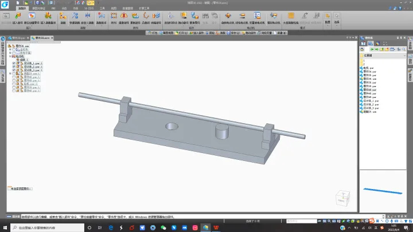The width and height of the screenshot is (413, 232).
Task: Click the 替换零件 (Replace Part) icon
Action: pyautogui.click(x=194, y=18)
